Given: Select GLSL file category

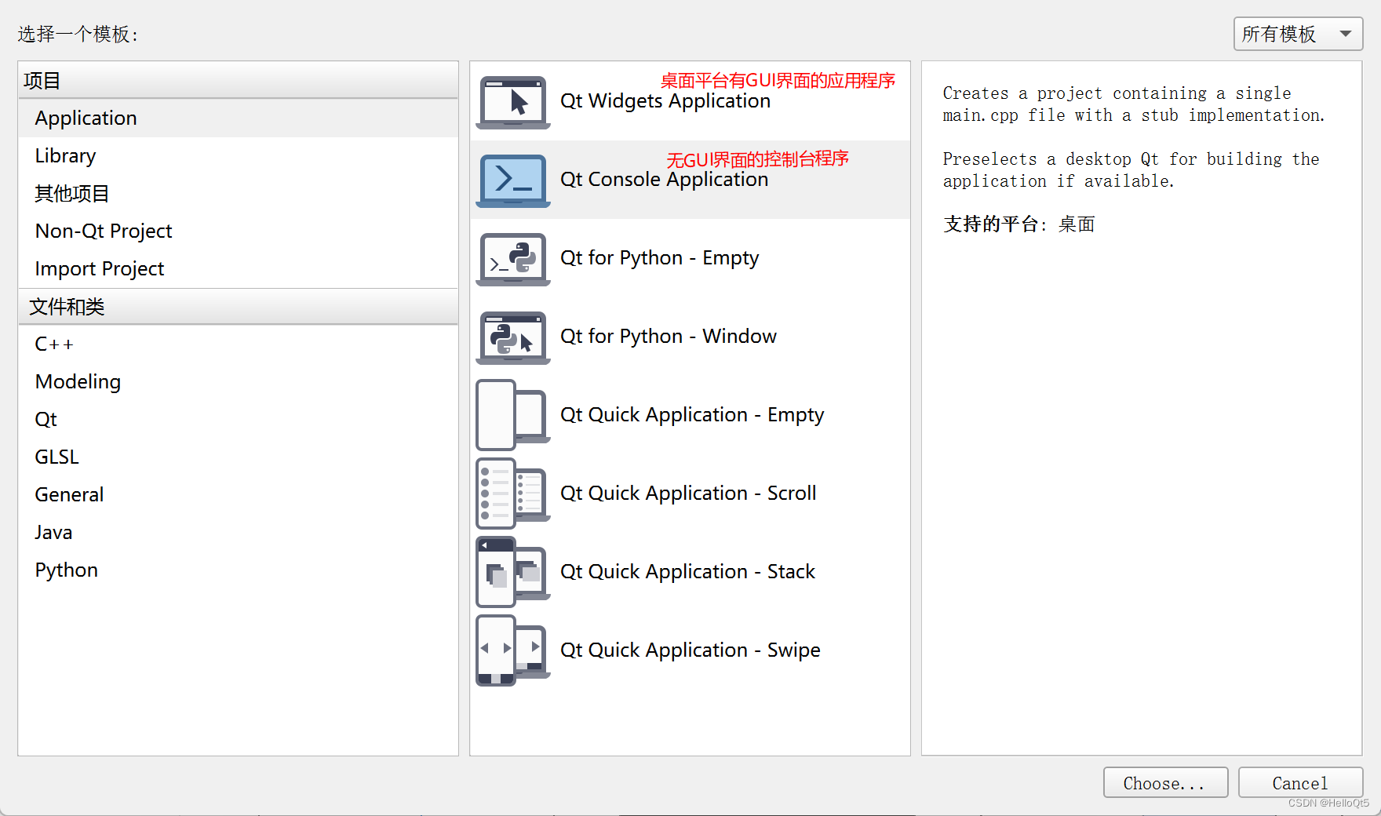Looking at the screenshot, I should [x=238, y=457].
